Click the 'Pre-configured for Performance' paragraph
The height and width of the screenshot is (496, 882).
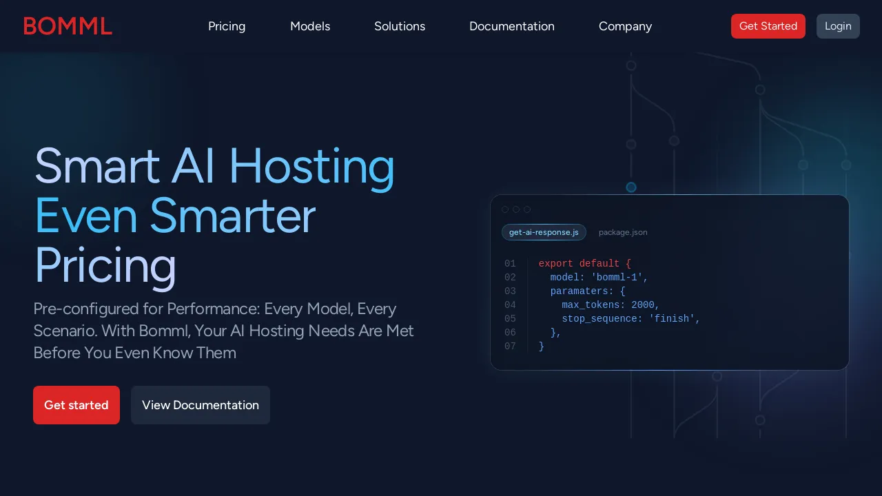[224, 331]
